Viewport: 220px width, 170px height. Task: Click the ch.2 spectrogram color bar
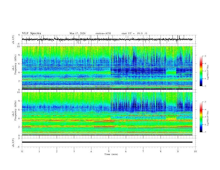(201, 117)
